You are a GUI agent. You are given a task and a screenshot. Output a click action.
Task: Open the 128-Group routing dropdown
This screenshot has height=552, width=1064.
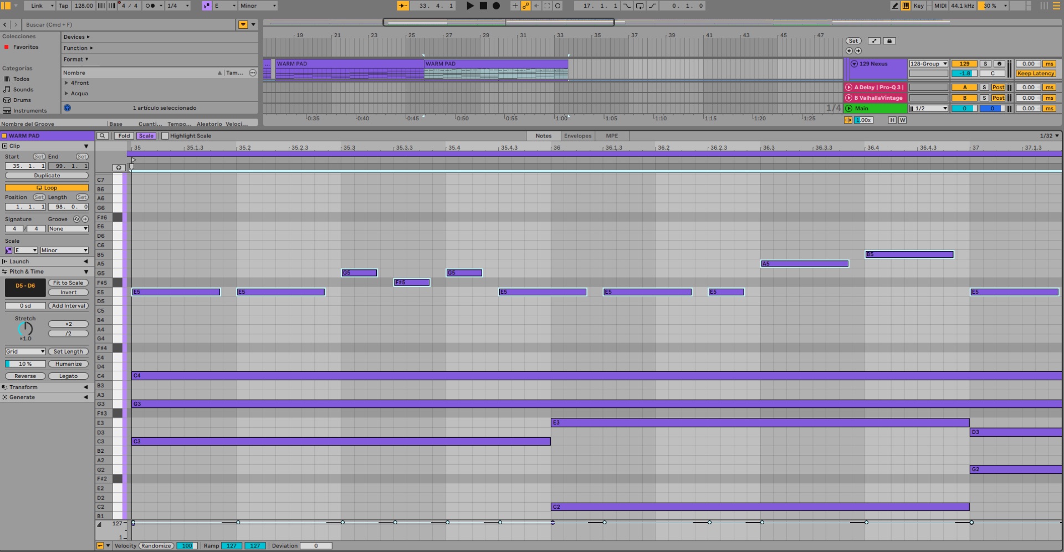point(929,64)
